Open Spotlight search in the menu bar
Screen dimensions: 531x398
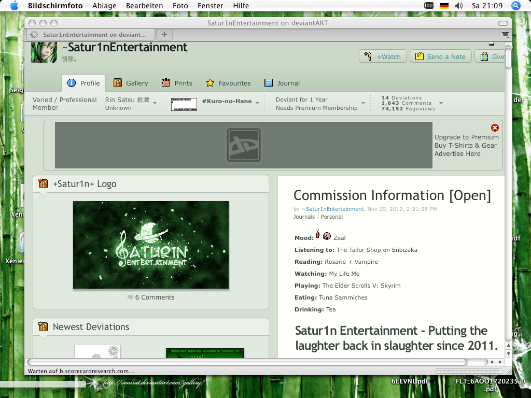[515, 6]
